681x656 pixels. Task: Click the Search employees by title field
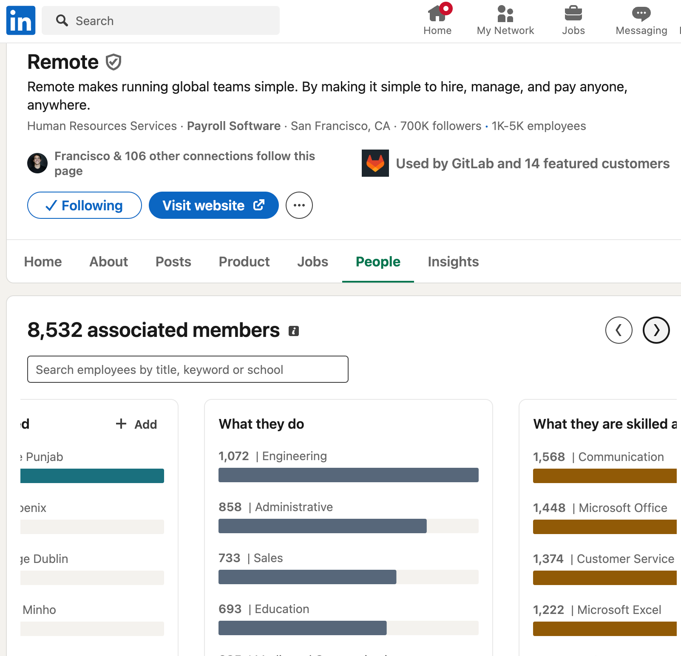tap(188, 369)
